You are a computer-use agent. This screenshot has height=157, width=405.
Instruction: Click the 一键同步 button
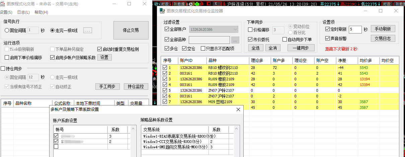(x=301, y=48)
